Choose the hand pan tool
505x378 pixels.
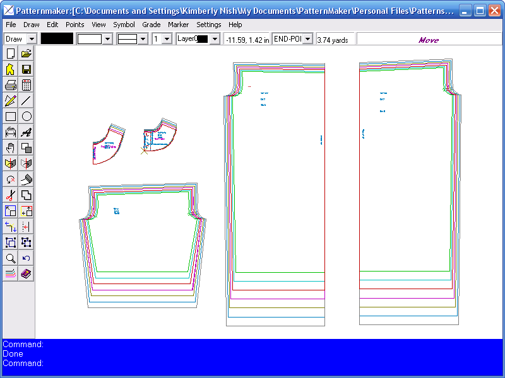tap(10, 147)
